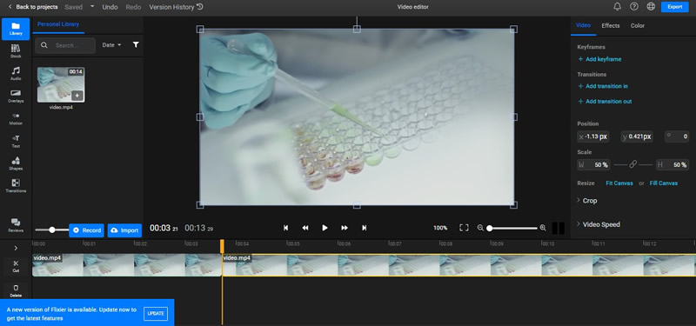Click the Import button
This screenshot has width=696, height=326.
(124, 230)
